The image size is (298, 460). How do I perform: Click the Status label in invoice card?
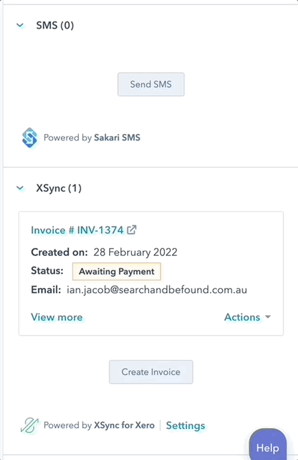click(x=47, y=271)
